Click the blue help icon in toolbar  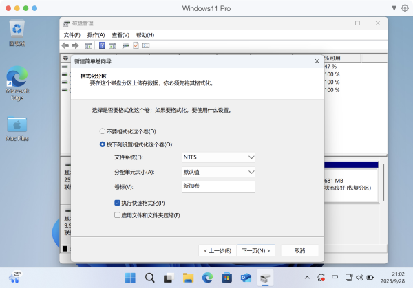pyautogui.click(x=102, y=45)
